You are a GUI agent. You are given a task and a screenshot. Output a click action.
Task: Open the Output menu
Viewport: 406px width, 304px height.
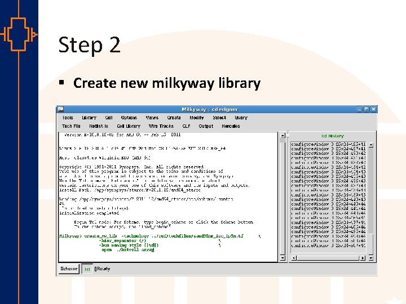point(206,126)
